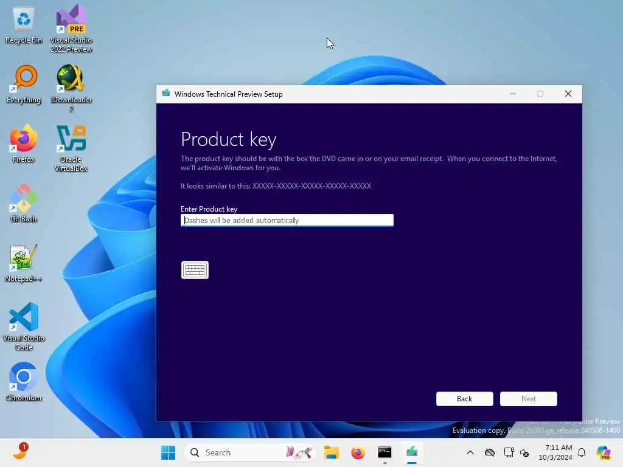Open the on-screen keyboard in Setup

(195, 270)
